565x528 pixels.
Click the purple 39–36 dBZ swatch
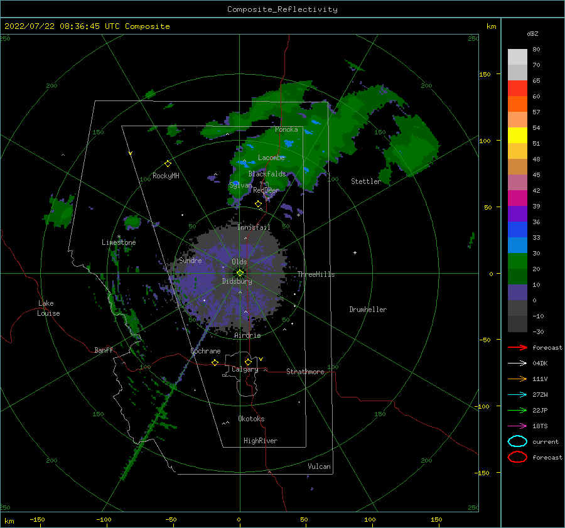coord(517,214)
